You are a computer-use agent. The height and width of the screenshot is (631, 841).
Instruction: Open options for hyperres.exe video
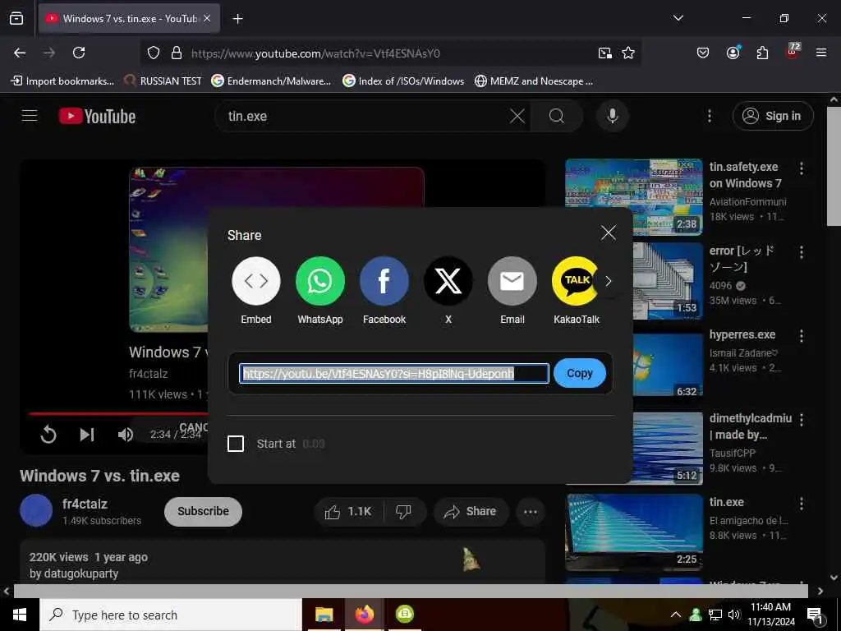point(802,336)
